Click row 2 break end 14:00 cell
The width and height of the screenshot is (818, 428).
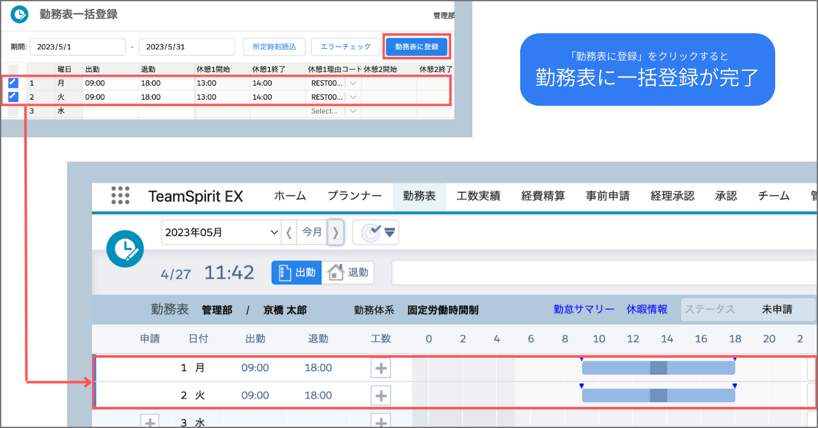point(277,97)
